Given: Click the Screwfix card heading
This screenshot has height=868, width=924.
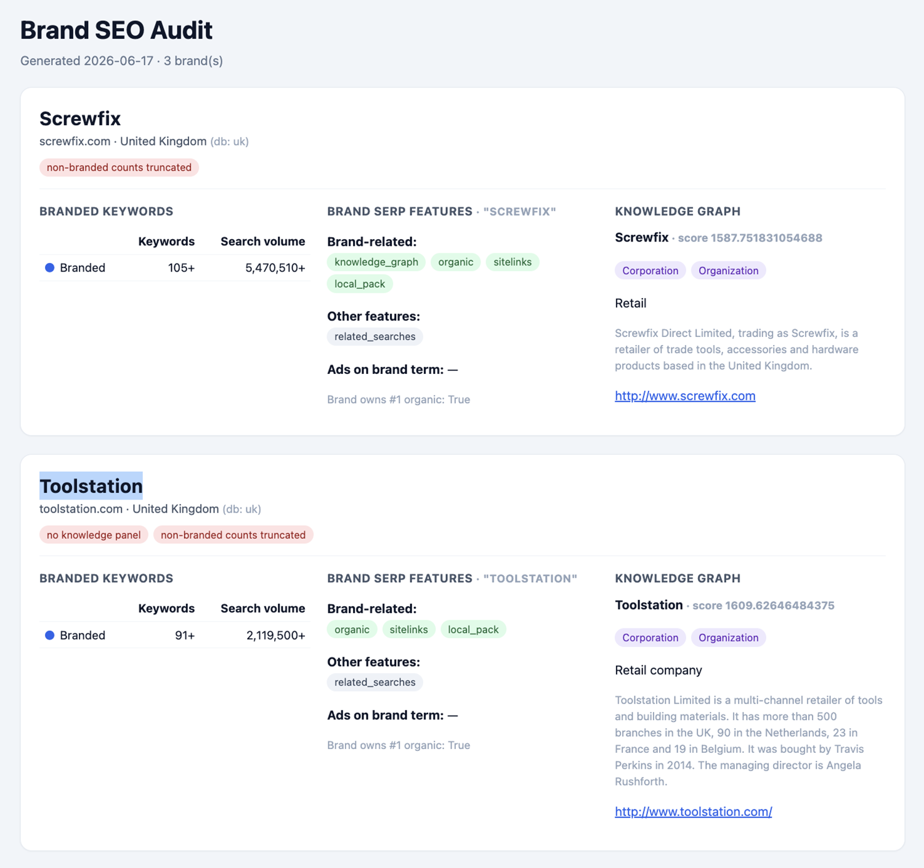Looking at the screenshot, I should point(80,118).
